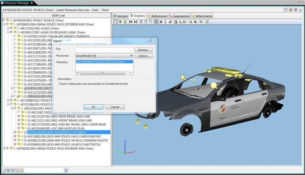Cancel the Export dialog
305x175 pixels.
(115, 107)
